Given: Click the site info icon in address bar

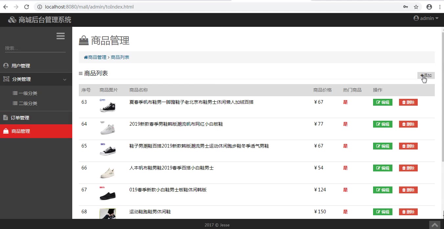Looking at the screenshot, I should (40, 7).
